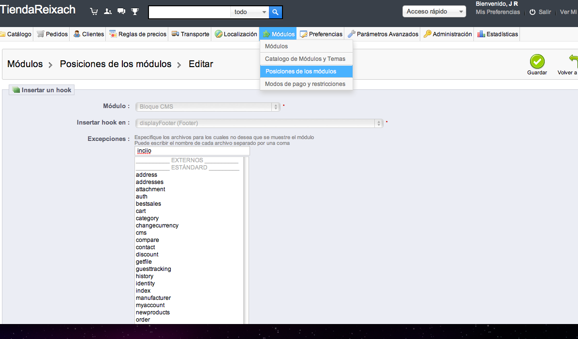Open the 'todo' search scope dropdown
Image resolution: width=578 pixels, height=339 pixels.
coord(250,12)
